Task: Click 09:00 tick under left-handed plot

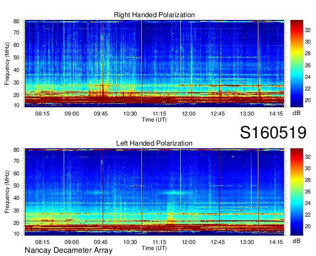Action: pos(72,242)
